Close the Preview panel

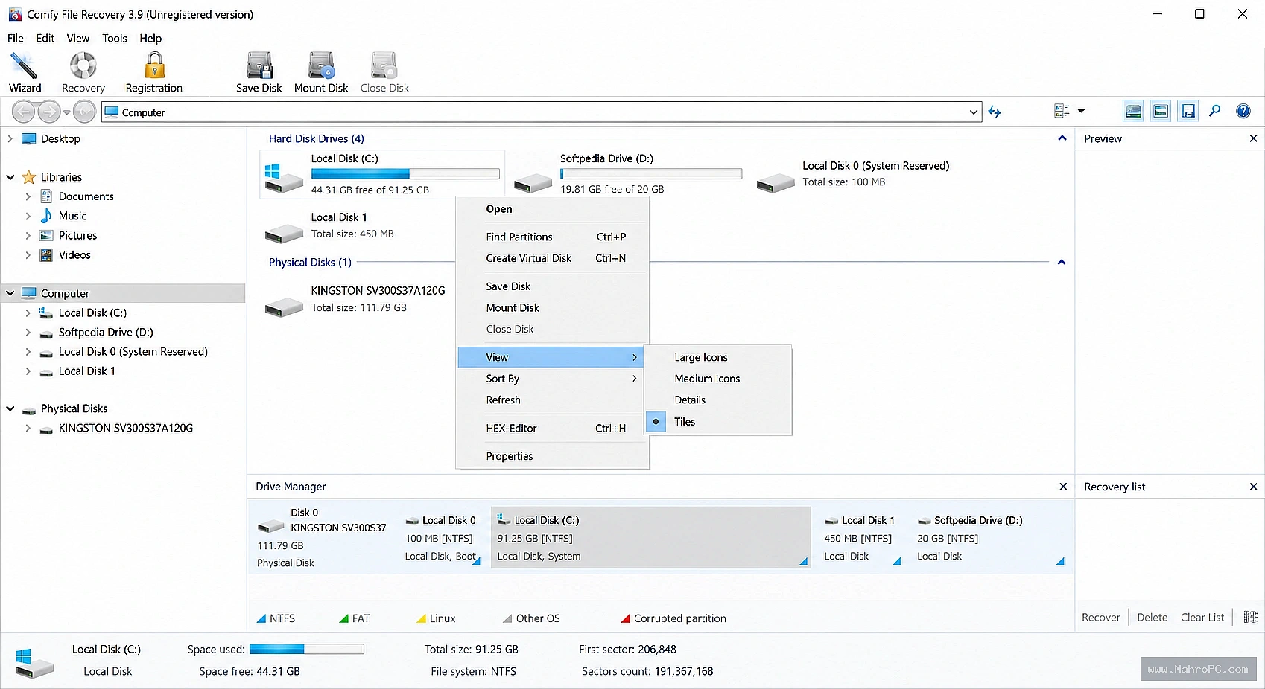(1253, 138)
